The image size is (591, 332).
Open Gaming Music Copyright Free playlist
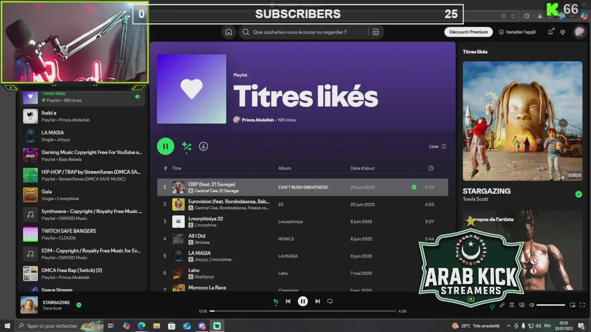click(x=83, y=155)
